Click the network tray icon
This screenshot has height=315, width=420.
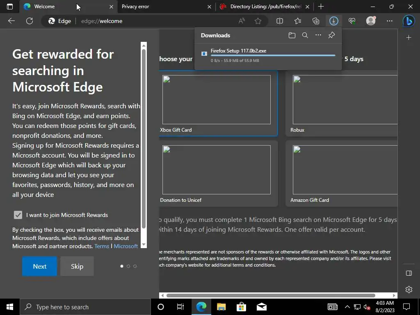click(x=357, y=307)
